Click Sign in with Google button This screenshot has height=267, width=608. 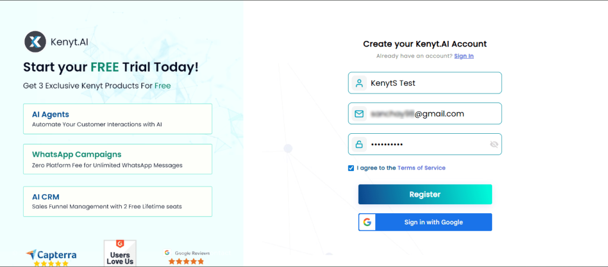coord(425,222)
